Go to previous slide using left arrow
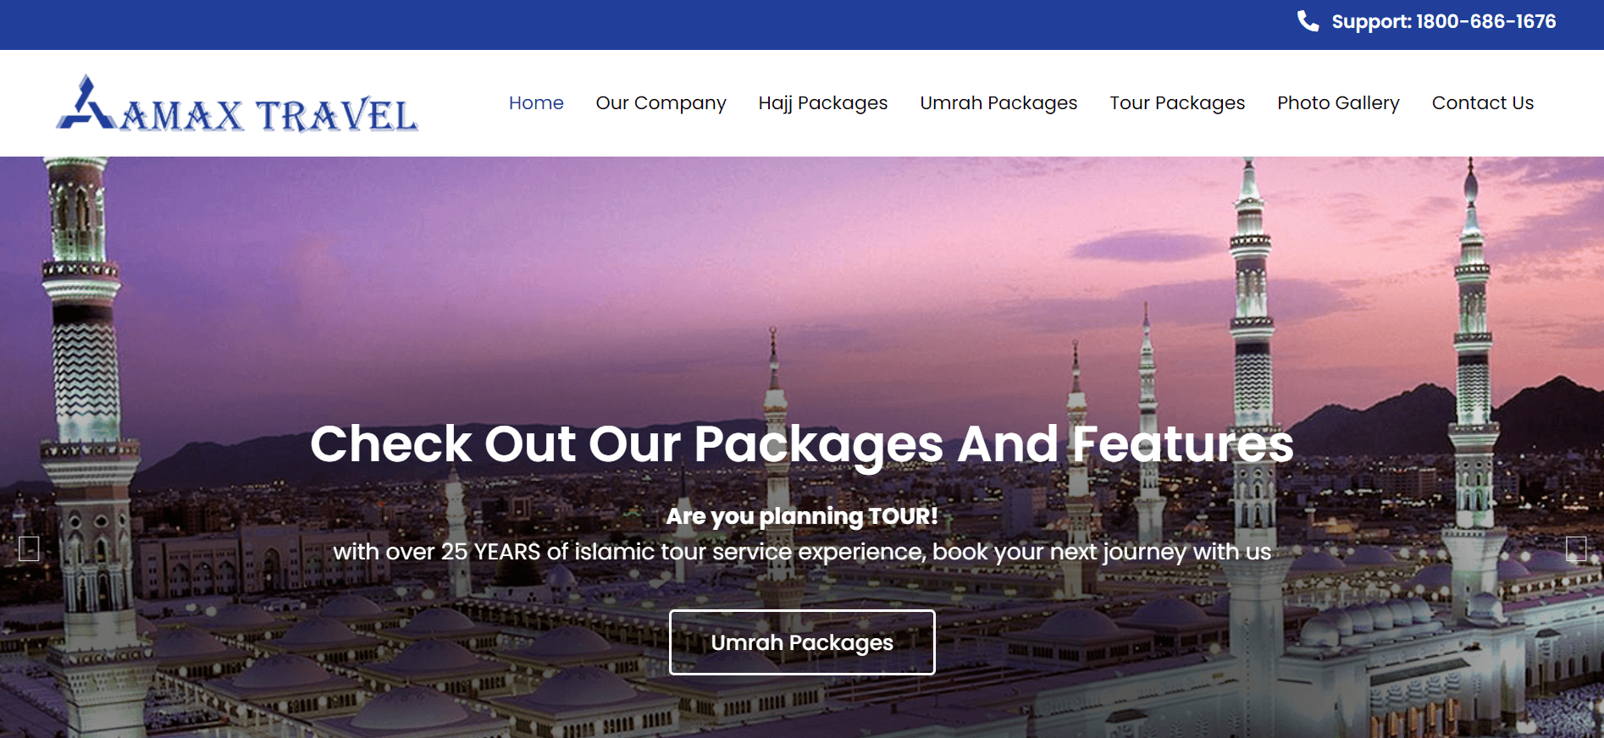 pos(29,548)
